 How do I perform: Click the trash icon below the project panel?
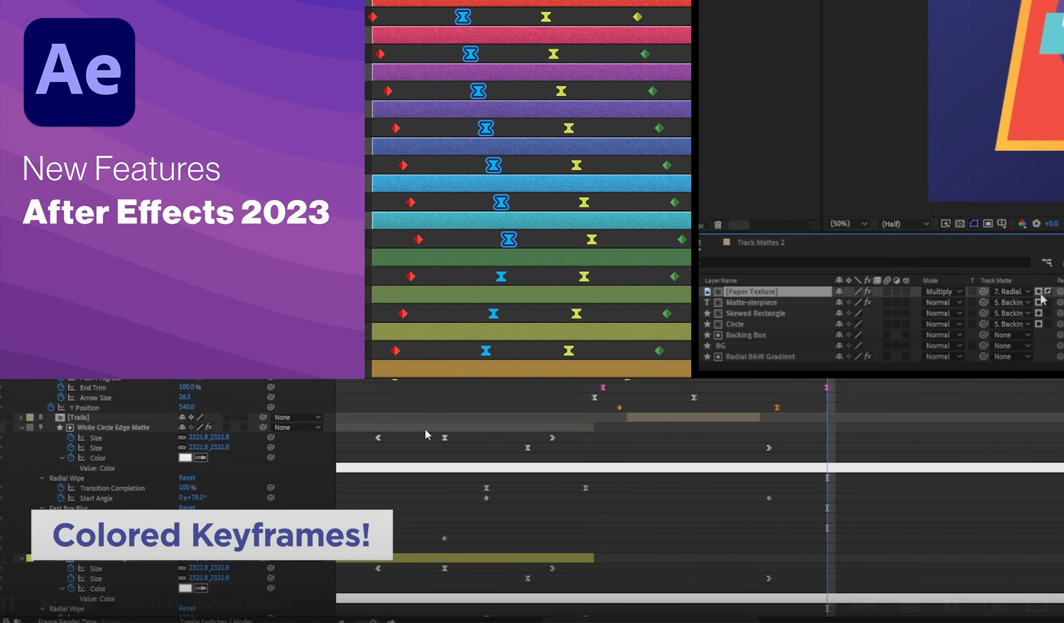(718, 224)
